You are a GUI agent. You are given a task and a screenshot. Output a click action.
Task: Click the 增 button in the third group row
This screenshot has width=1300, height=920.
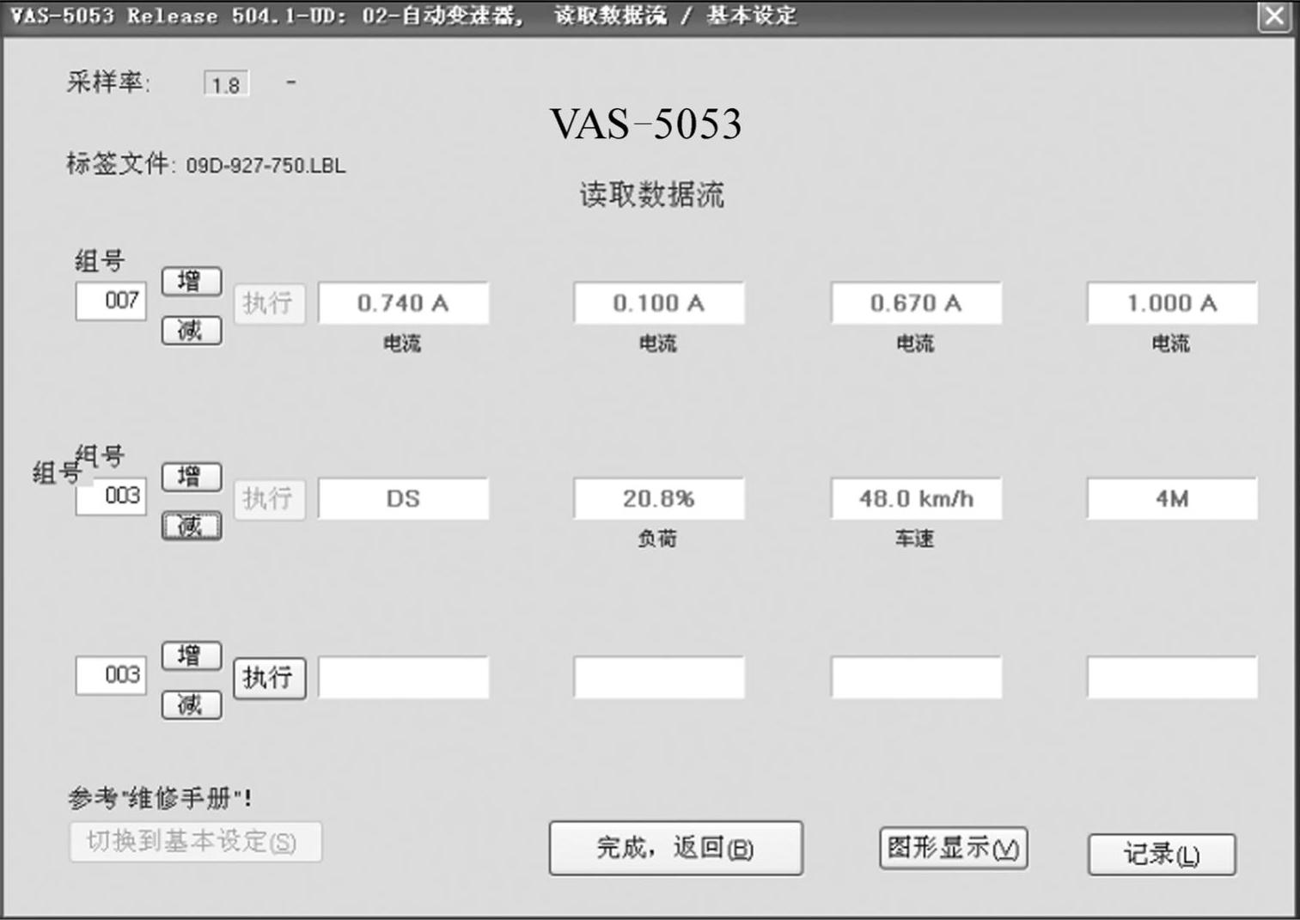[x=192, y=655]
